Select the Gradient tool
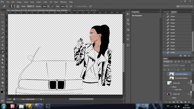 coord(3,56)
